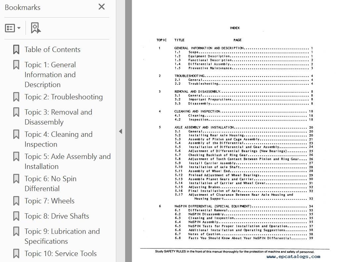Click the GENERAL INFORMATION AND DESCRIPTION index line
The width and height of the screenshot is (337, 262).
coord(244,48)
